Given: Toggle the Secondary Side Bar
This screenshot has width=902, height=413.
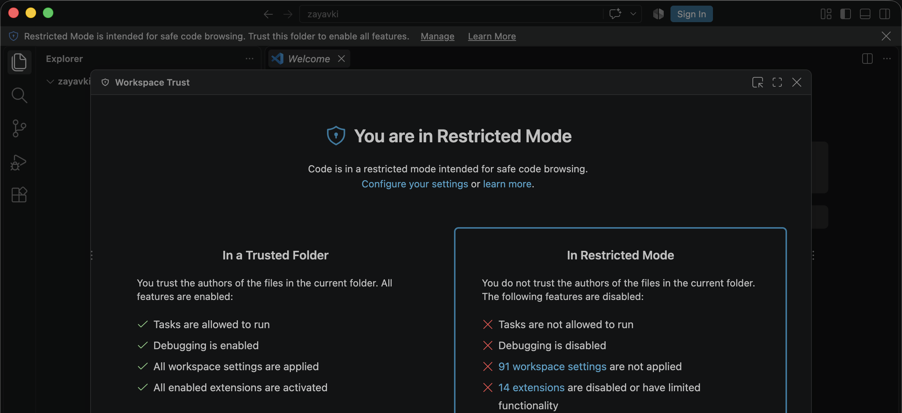Looking at the screenshot, I should (x=885, y=14).
